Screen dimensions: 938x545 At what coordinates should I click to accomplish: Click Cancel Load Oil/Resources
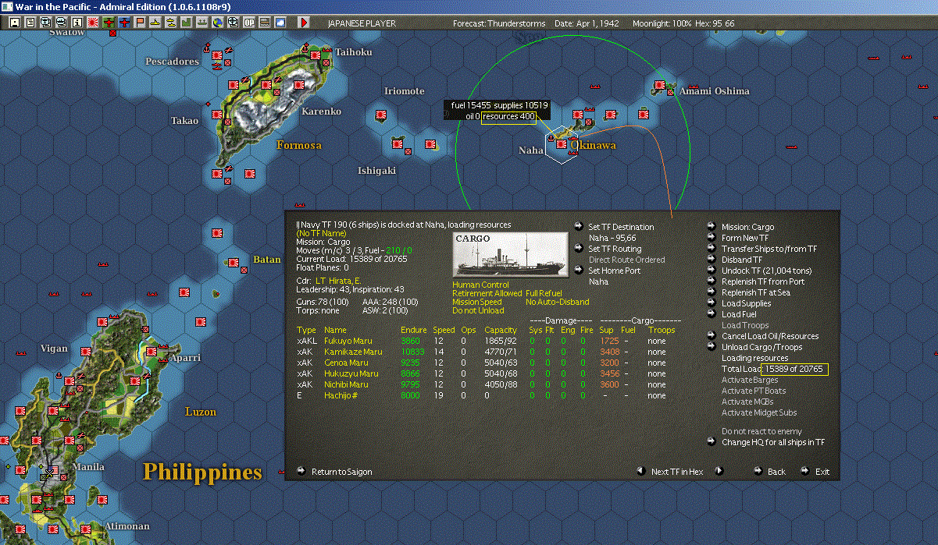(x=770, y=336)
